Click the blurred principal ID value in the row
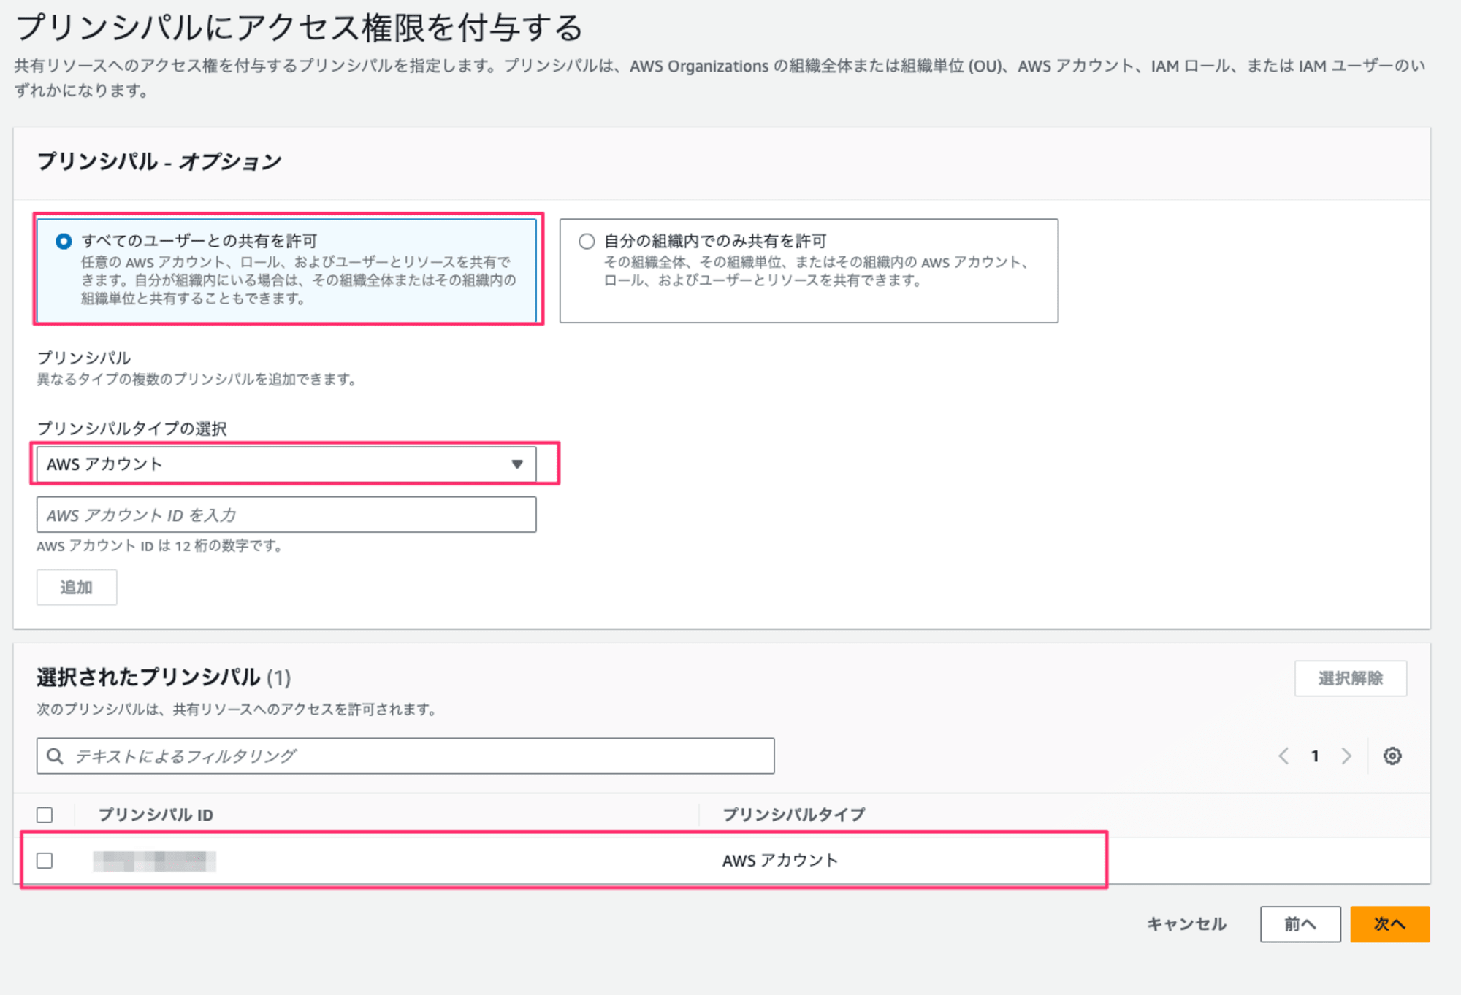1461x995 pixels. coord(154,861)
